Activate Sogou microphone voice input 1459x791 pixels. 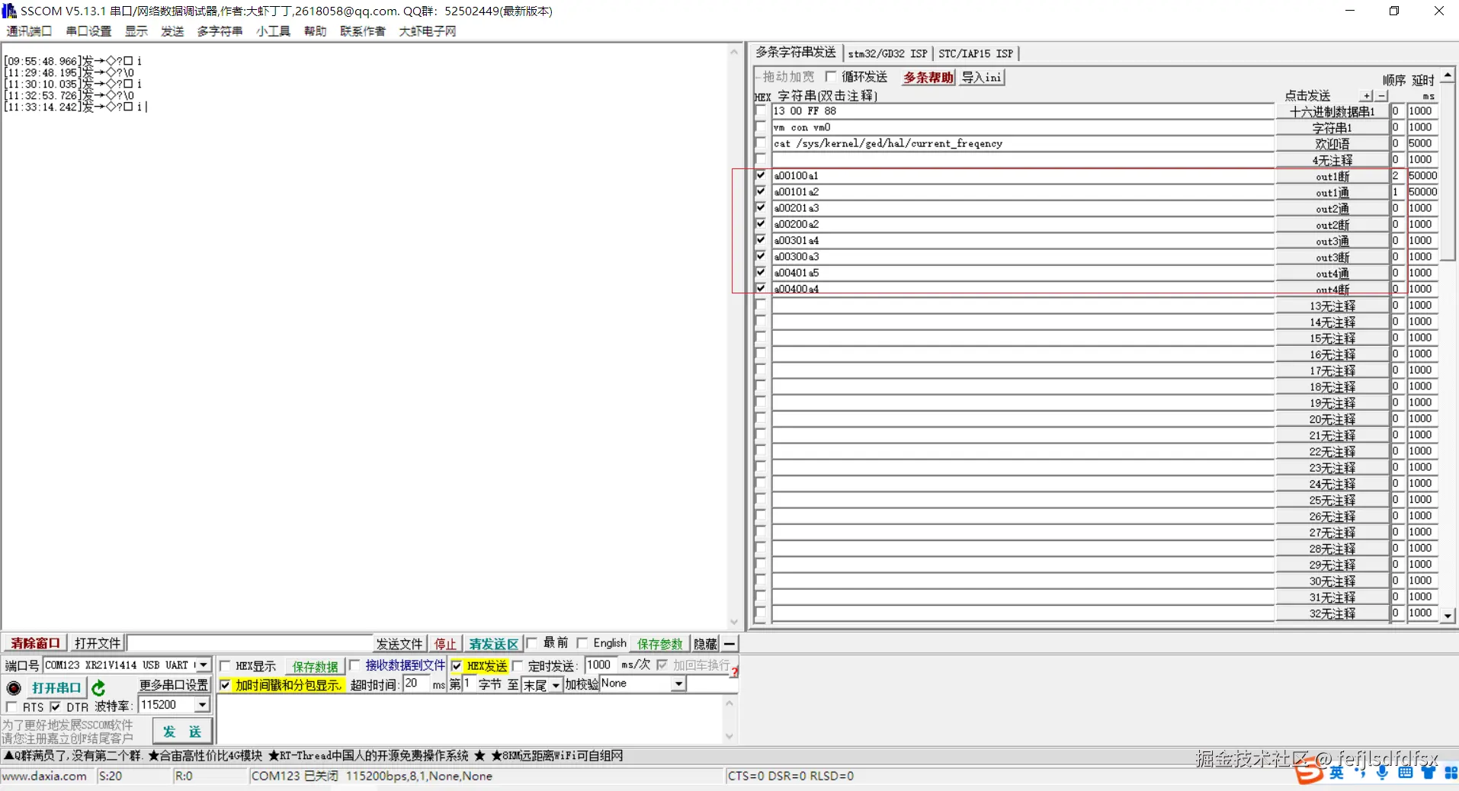[1383, 773]
